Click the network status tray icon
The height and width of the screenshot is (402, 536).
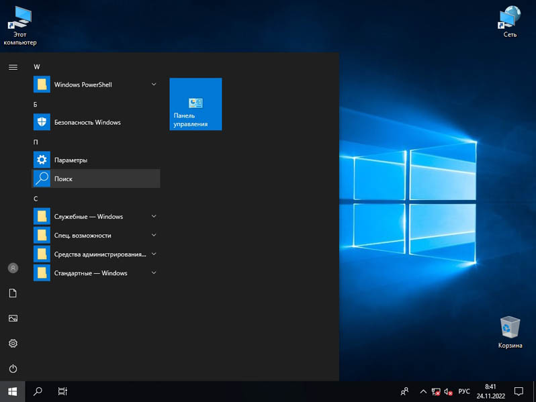[x=435, y=391]
